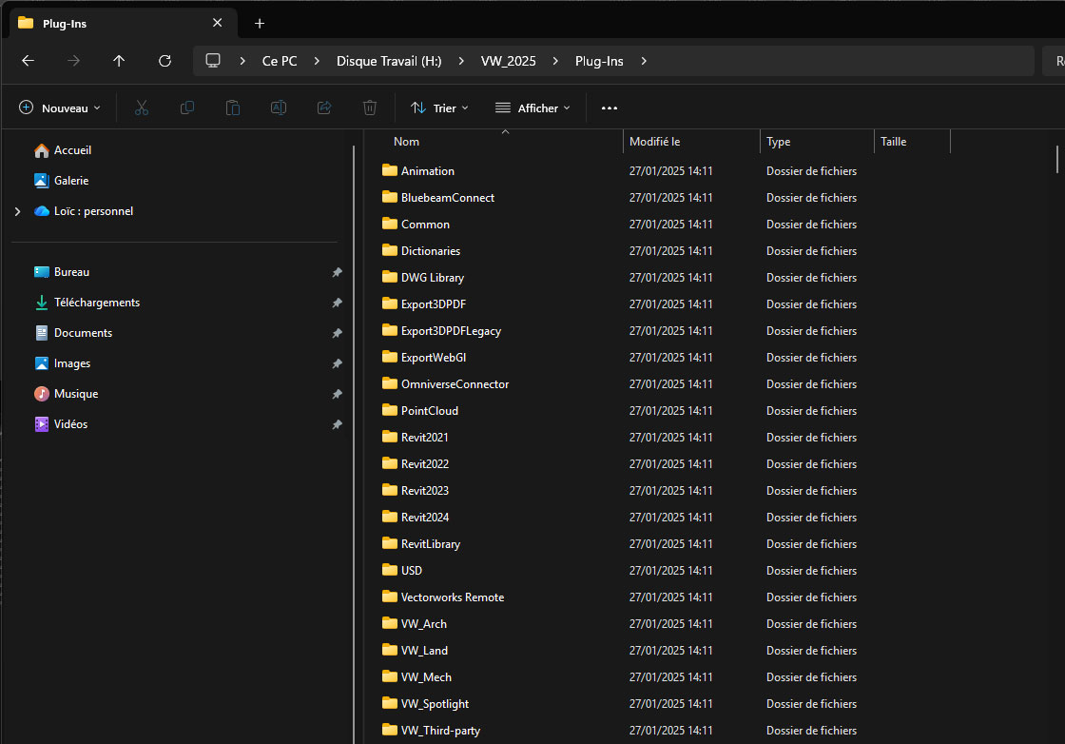Sort by the Modifié le column header
The width and height of the screenshot is (1065, 744).
pos(654,142)
